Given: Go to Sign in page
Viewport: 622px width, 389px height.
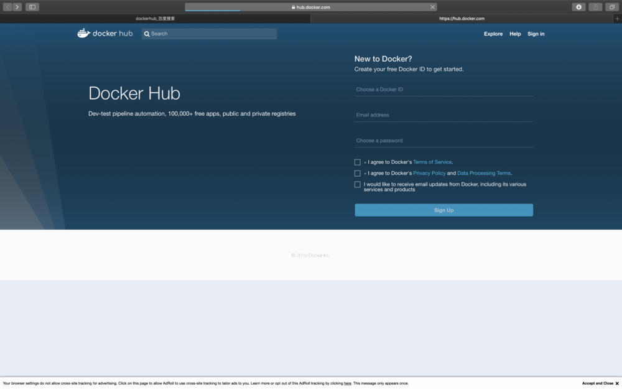Looking at the screenshot, I should point(536,34).
